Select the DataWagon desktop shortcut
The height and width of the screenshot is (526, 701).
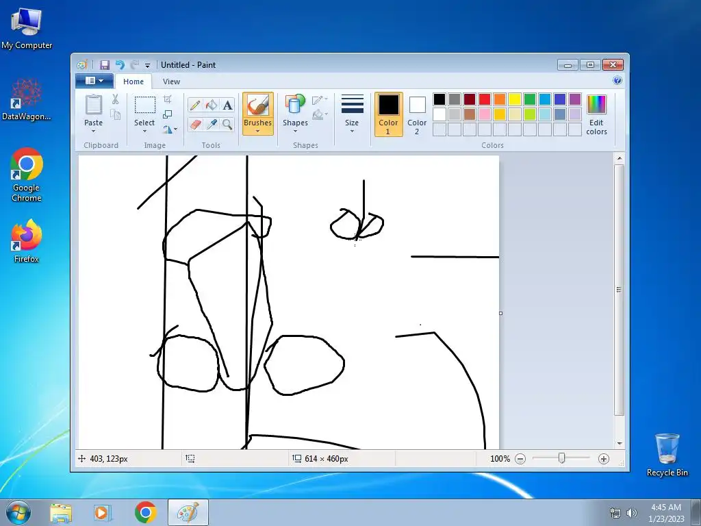pos(27,100)
